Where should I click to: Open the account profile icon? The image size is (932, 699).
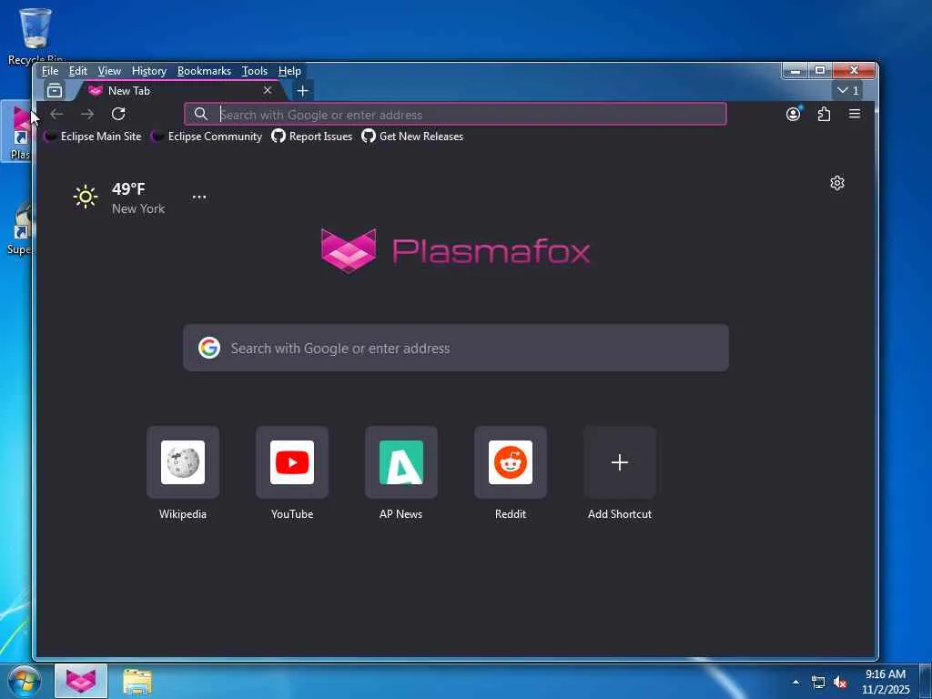[x=794, y=114]
